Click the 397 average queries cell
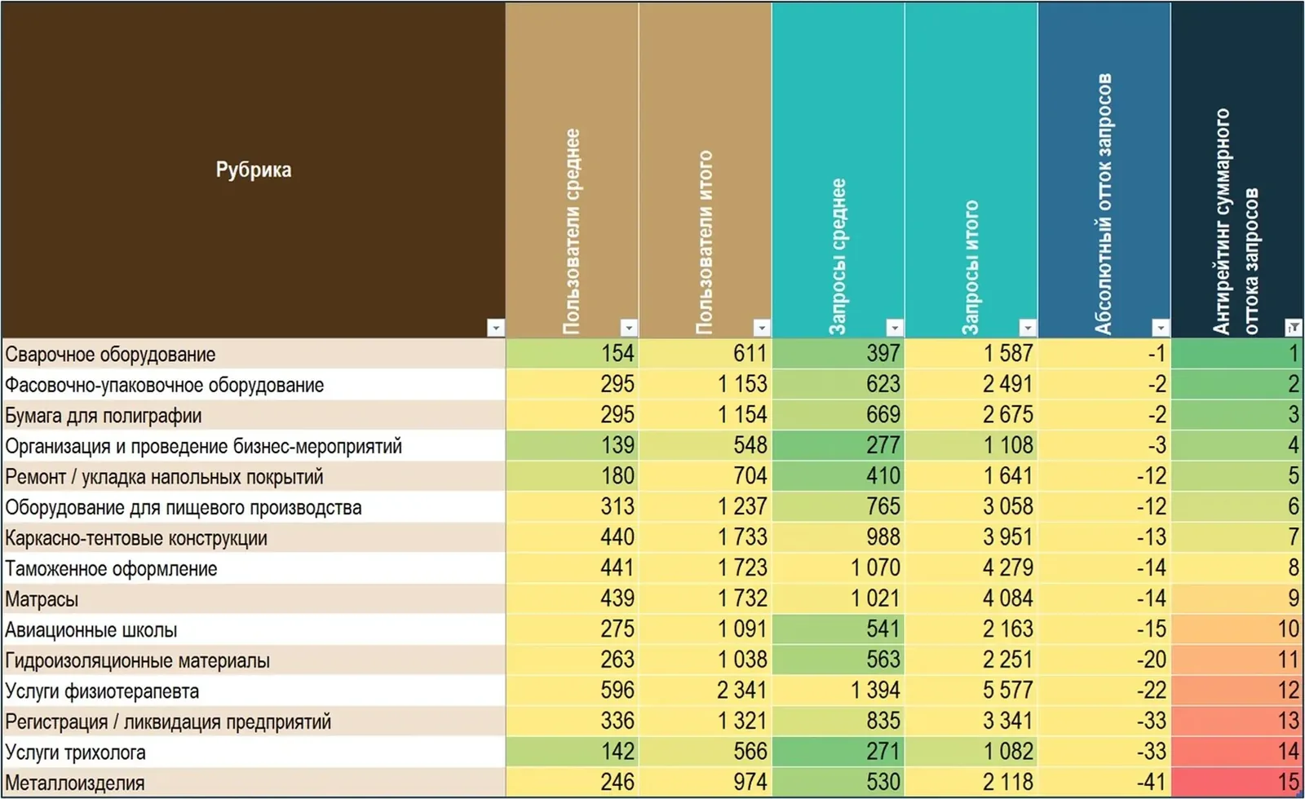This screenshot has height=799, width=1305. [x=838, y=354]
